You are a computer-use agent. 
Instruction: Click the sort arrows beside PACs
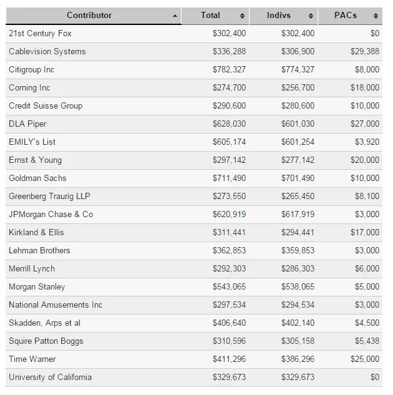coord(376,16)
